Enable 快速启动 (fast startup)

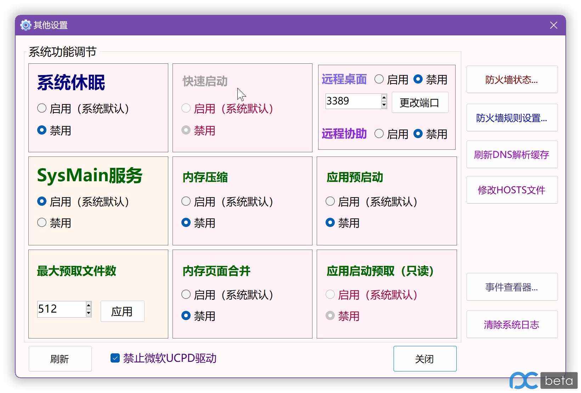tap(186, 108)
